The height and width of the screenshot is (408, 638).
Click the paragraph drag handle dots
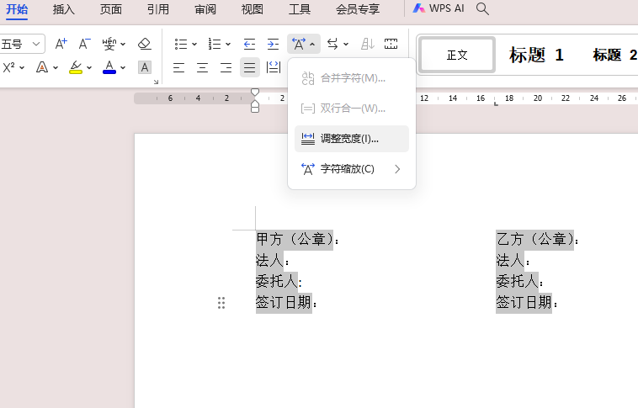pyautogui.click(x=221, y=303)
